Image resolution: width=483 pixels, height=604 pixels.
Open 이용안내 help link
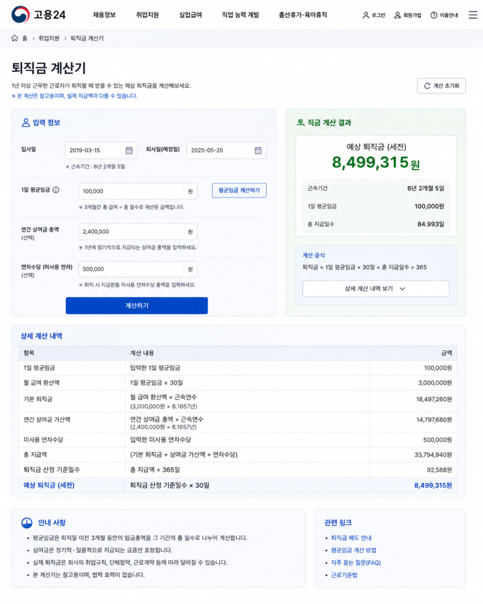tap(444, 15)
